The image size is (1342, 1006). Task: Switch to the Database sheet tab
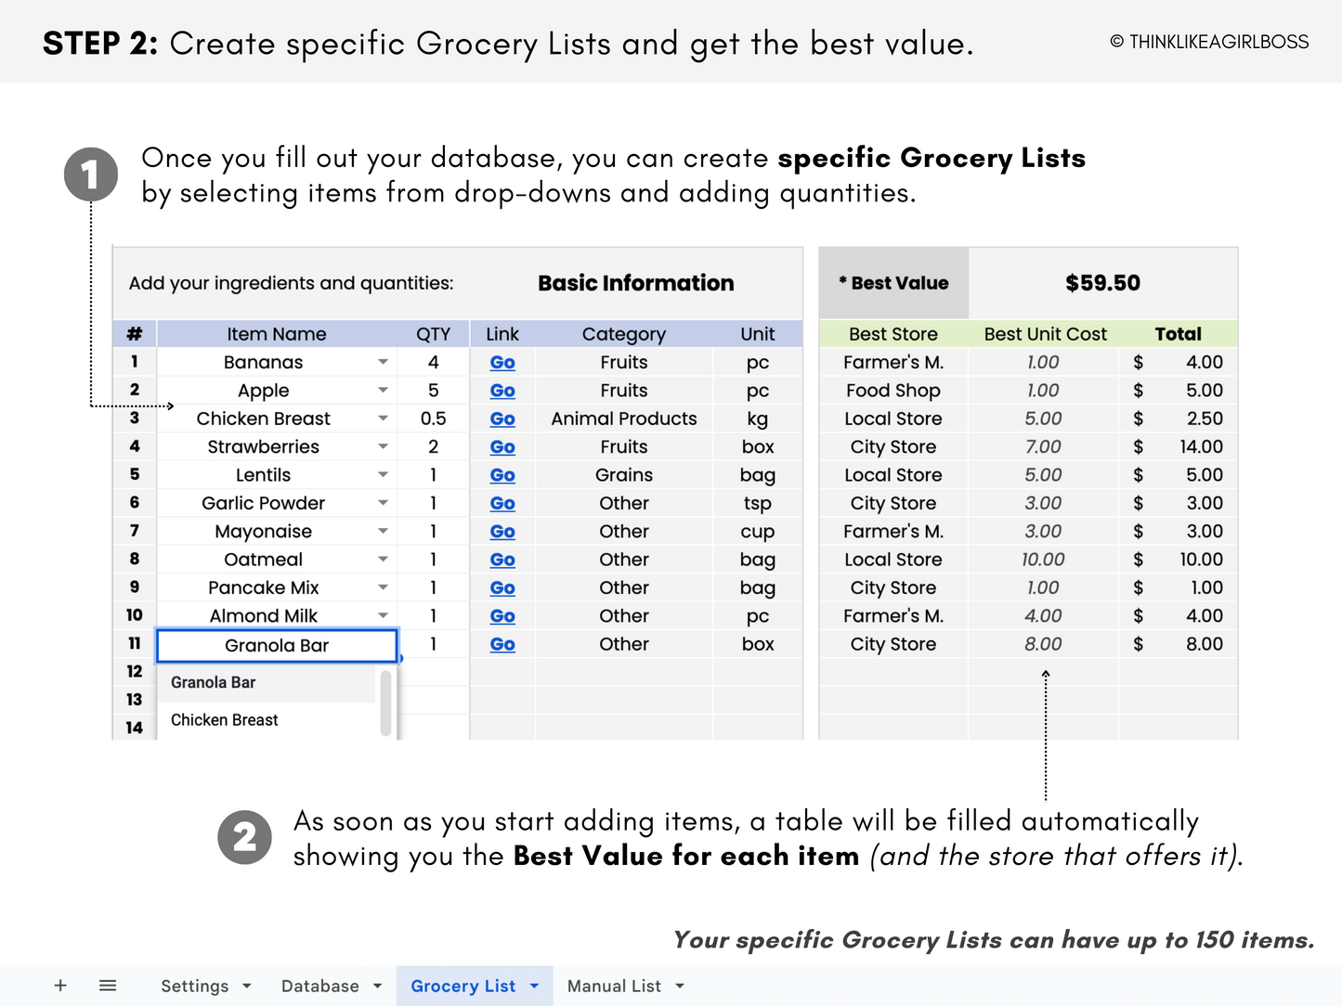320,986
